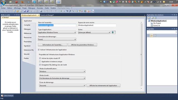Select the Compiler settings page
The image size is (178, 100).
coord(27,25)
